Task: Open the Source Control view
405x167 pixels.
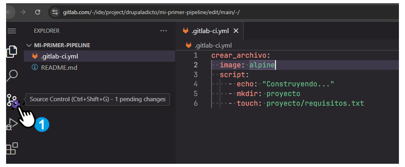Action: coord(12,100)
